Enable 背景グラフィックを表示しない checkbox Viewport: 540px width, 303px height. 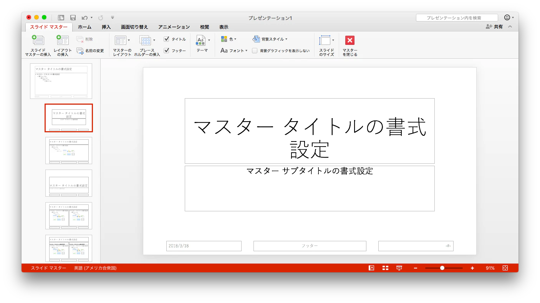[x=255, y=51]
